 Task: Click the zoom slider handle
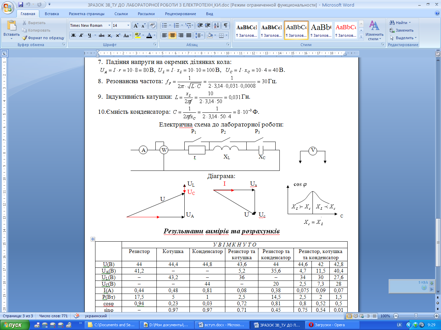click(416, 316)
